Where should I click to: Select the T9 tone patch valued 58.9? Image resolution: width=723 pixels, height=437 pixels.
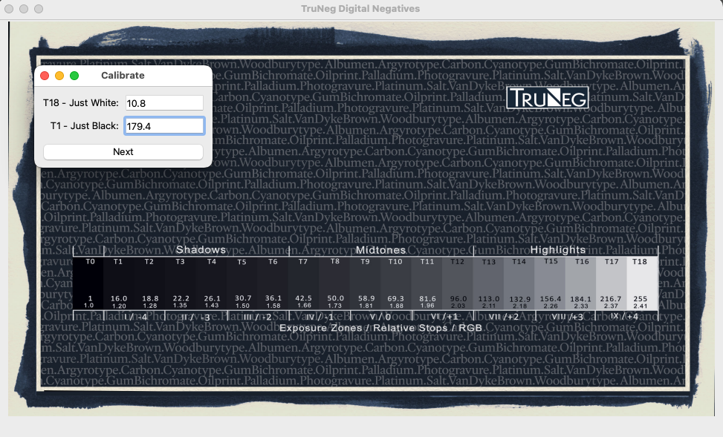[366, 283]
